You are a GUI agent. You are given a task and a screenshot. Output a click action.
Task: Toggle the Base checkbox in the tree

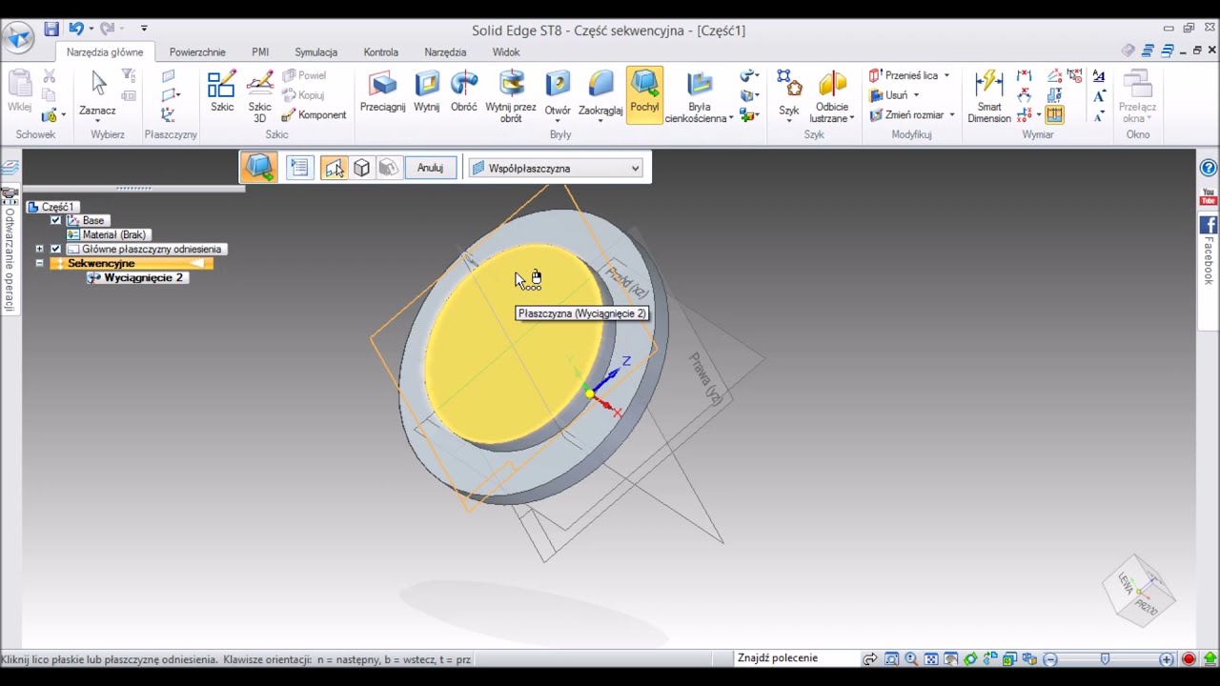[55, 220]
